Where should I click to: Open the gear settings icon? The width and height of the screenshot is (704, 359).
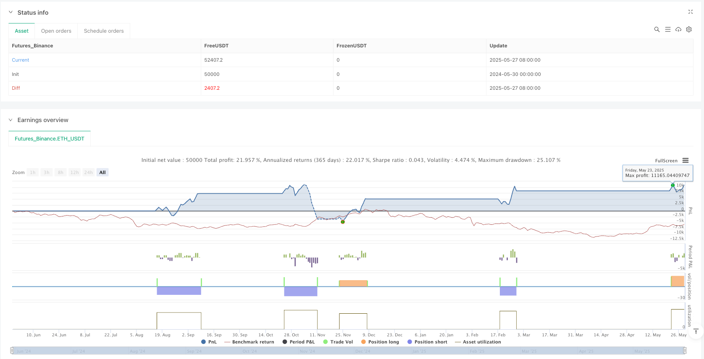click(689, 29)
